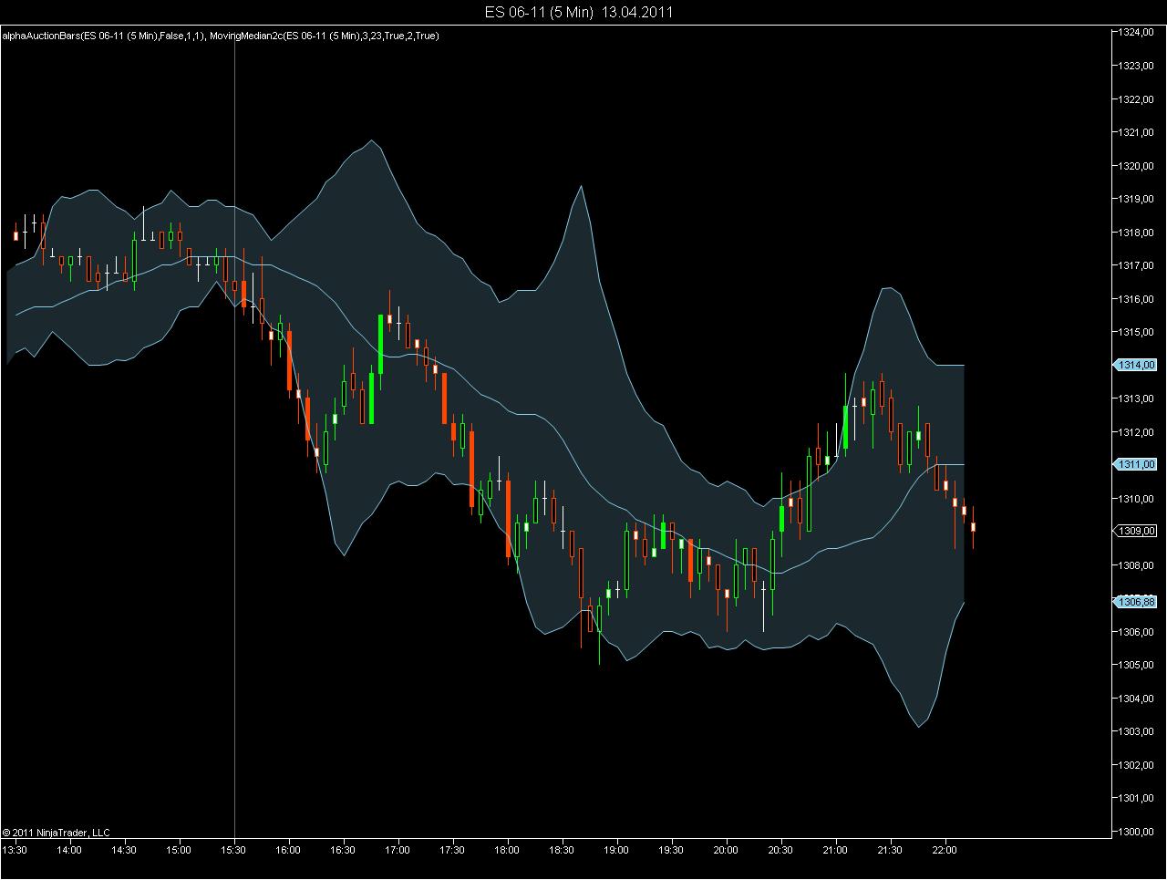Click the chart title ES 06-11 (5 Min)

(540, 12)
